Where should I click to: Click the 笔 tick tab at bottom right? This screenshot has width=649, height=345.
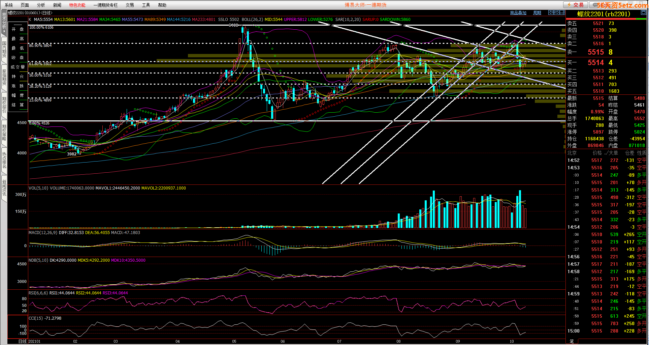572,341
